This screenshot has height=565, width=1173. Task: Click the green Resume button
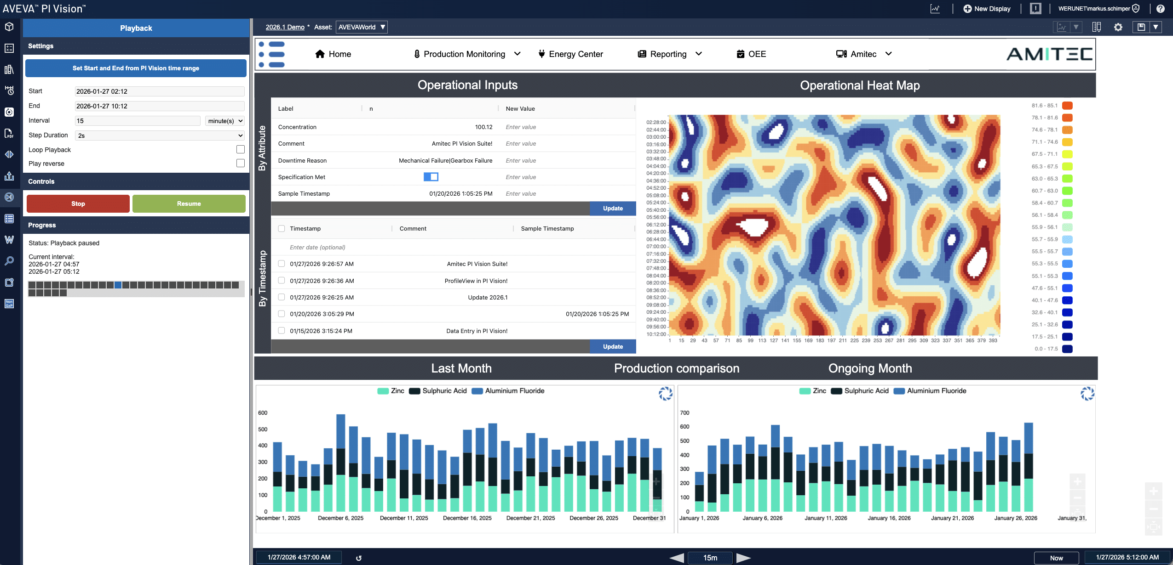pos(189,203)
